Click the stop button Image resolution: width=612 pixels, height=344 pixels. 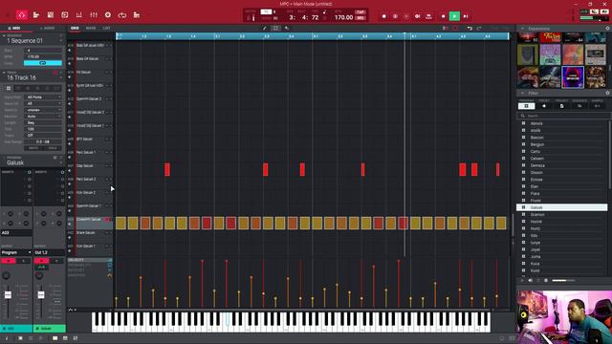pos(443,16)
